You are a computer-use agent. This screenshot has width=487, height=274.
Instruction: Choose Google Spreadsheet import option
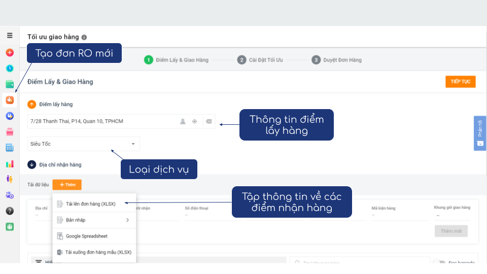click(x=94, y=236)
